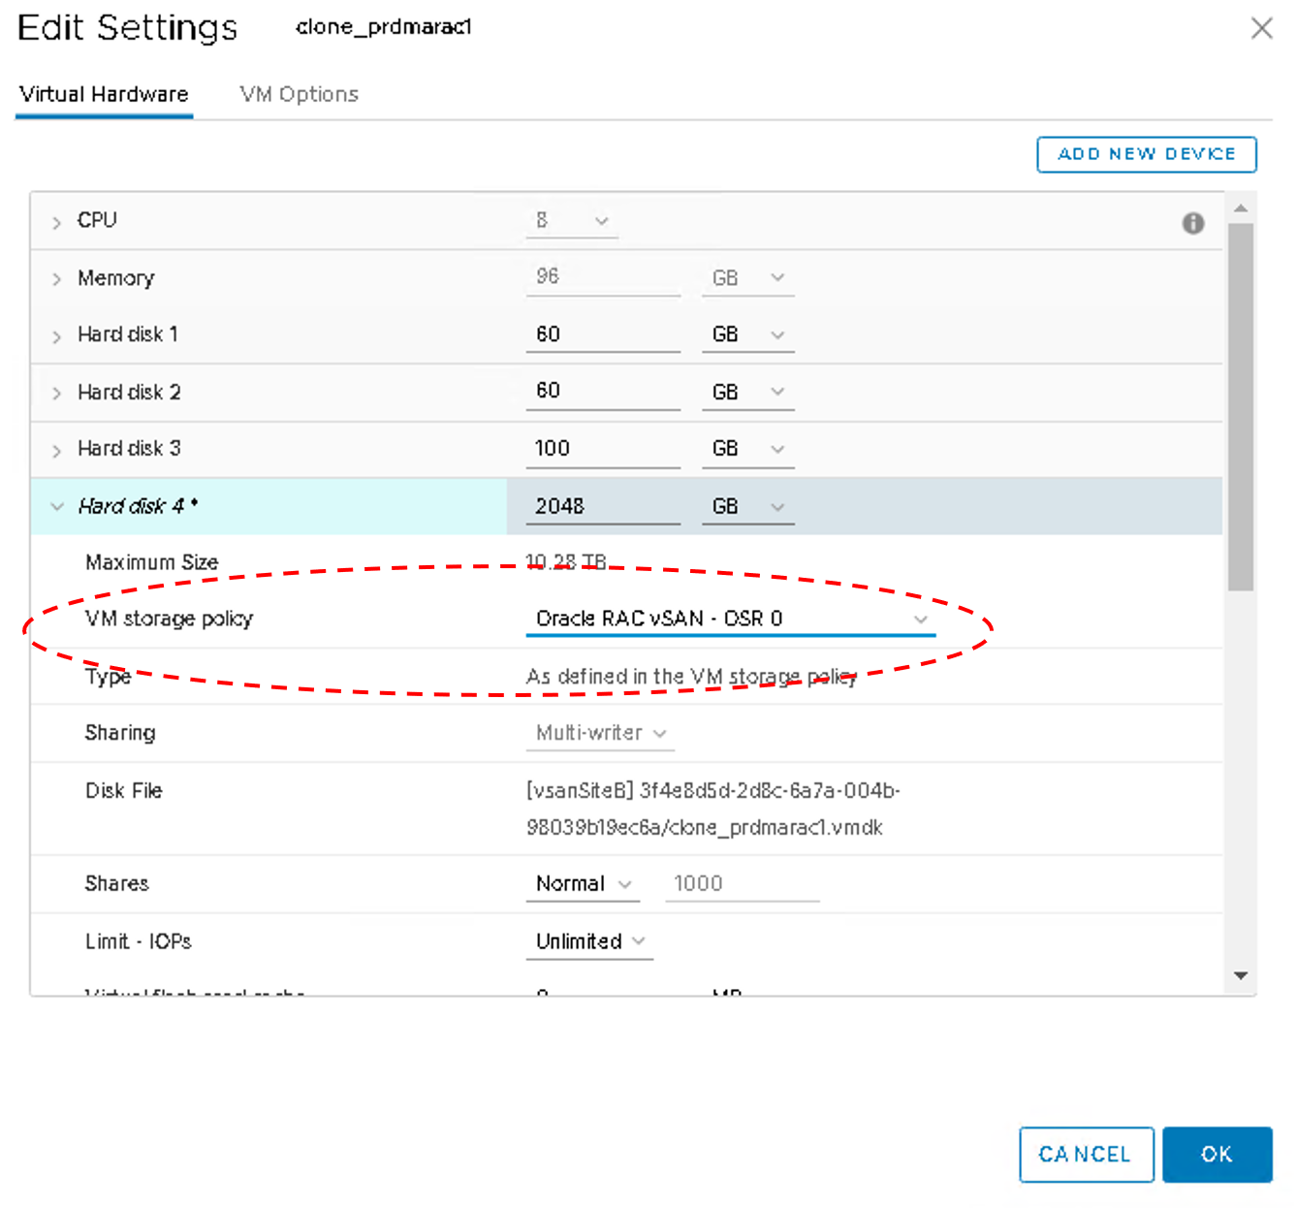This screenshot has height=1208, width=1297.
Task: Expand Hard disk 1 details
Action: 56,336
